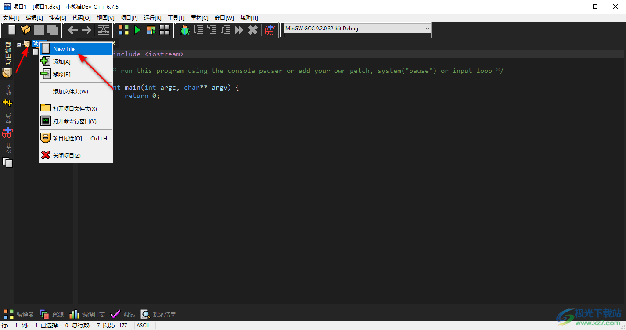626x330 pixels.
Task: Switch to the 项目管理 sidebar tab
Action: 7,60
